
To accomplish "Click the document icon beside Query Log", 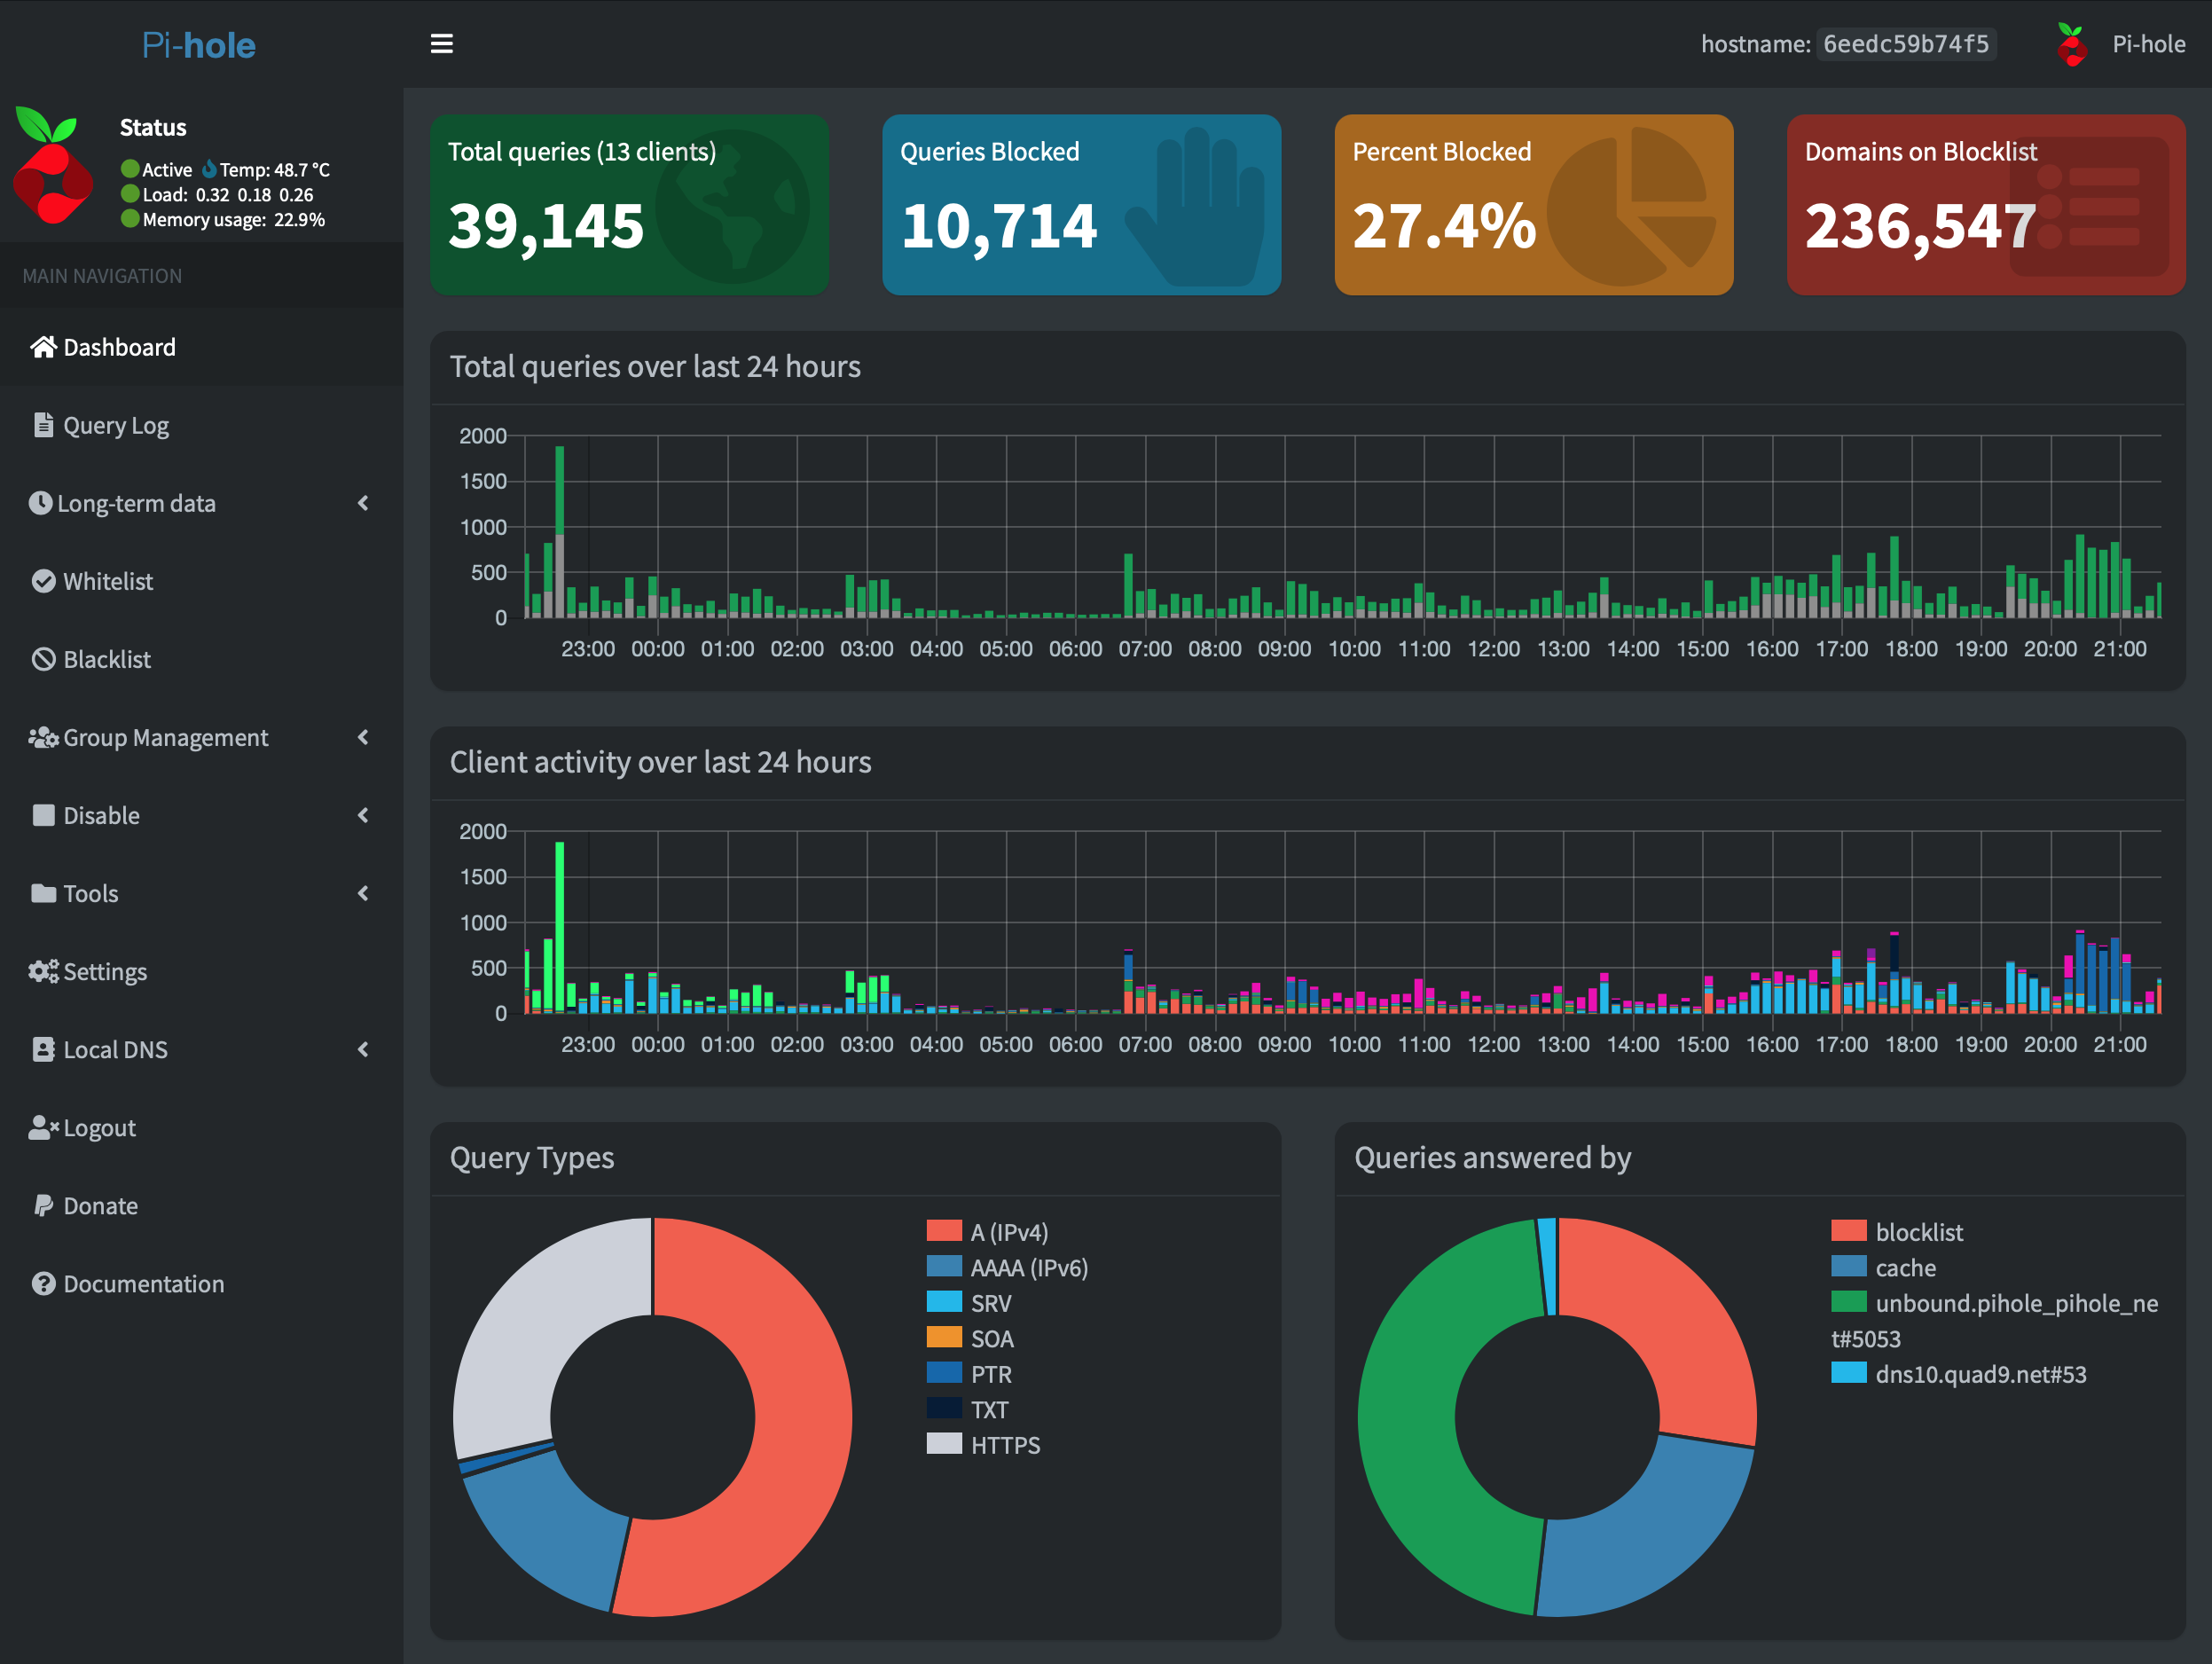I will point(43,425).
